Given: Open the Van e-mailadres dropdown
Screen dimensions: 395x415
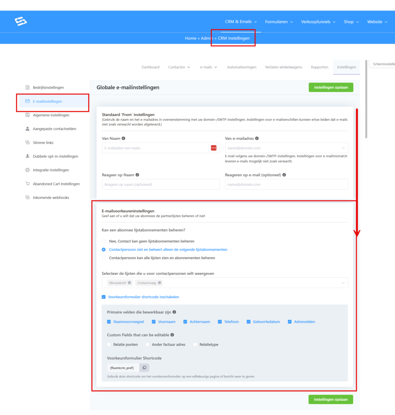Looking at the screenshot, I should 343,148.
